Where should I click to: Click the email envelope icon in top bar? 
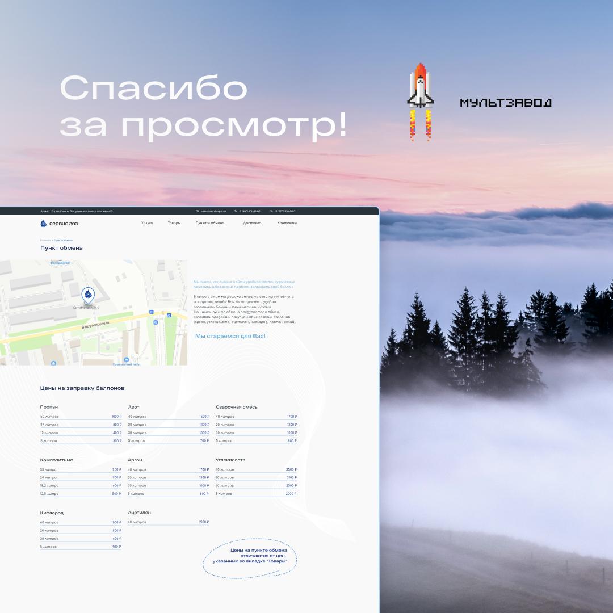point(197,211)
